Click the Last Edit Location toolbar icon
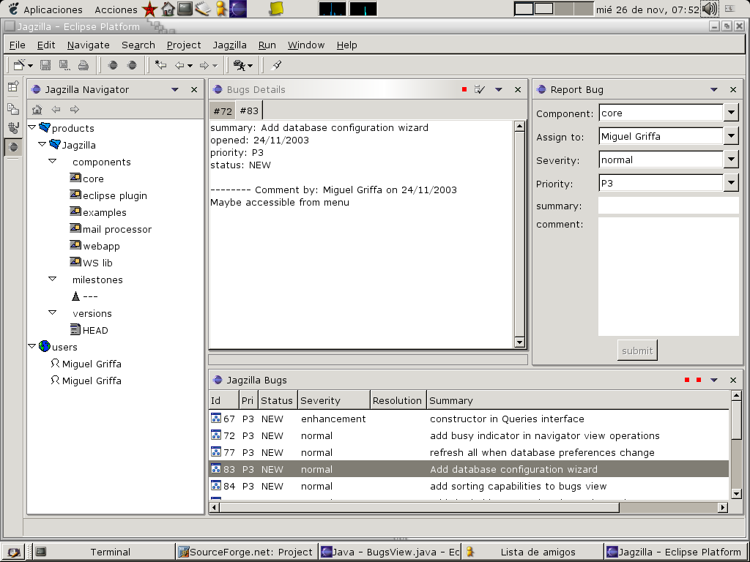The width and height of the screenshot is (750, 562). 160,65
